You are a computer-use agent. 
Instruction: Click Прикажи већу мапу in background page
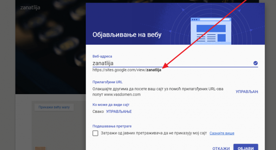(x=54, y=107)
